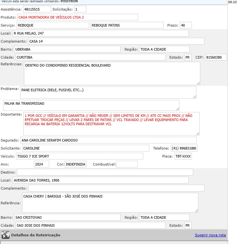Grab the Problema textarea resize handle

coord(194,97)
